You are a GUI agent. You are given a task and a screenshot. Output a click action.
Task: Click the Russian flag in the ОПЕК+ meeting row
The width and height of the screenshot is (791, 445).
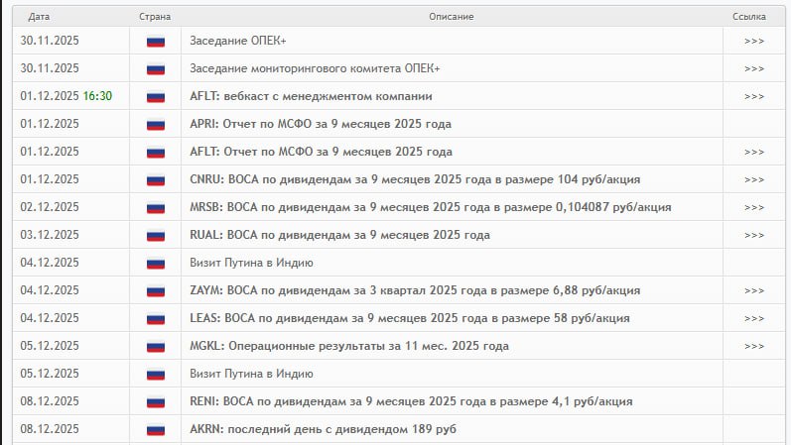tap(155, 41)
